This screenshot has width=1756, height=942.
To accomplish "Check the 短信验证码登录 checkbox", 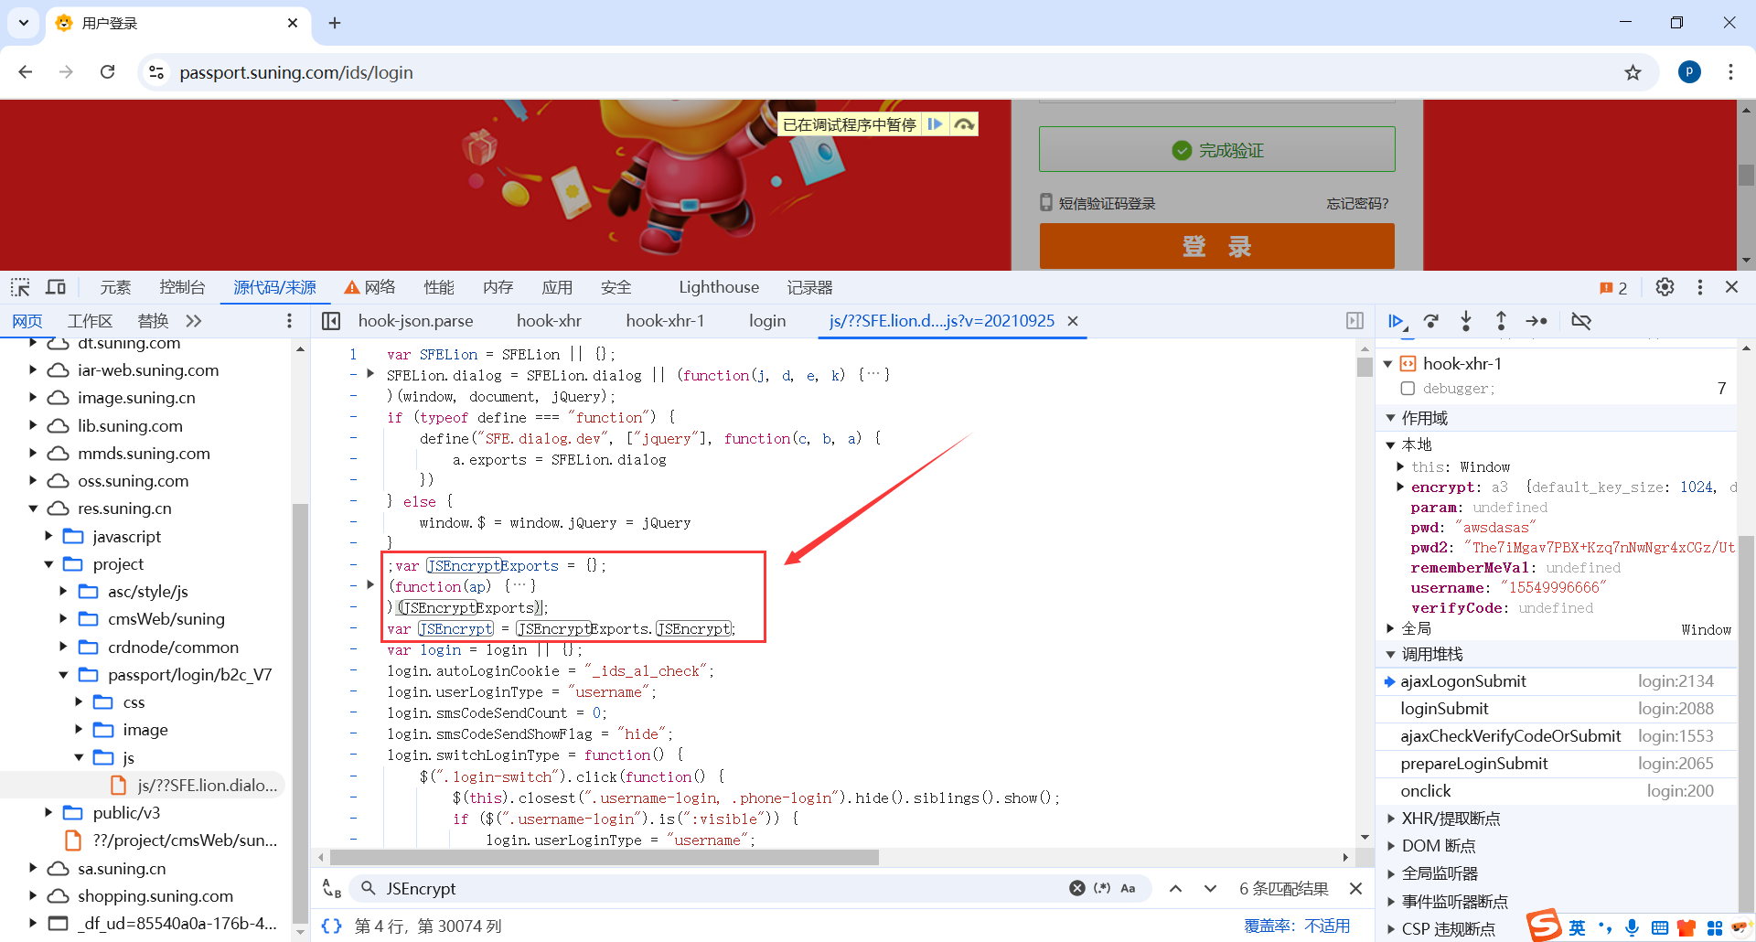I will point(1046,202).
